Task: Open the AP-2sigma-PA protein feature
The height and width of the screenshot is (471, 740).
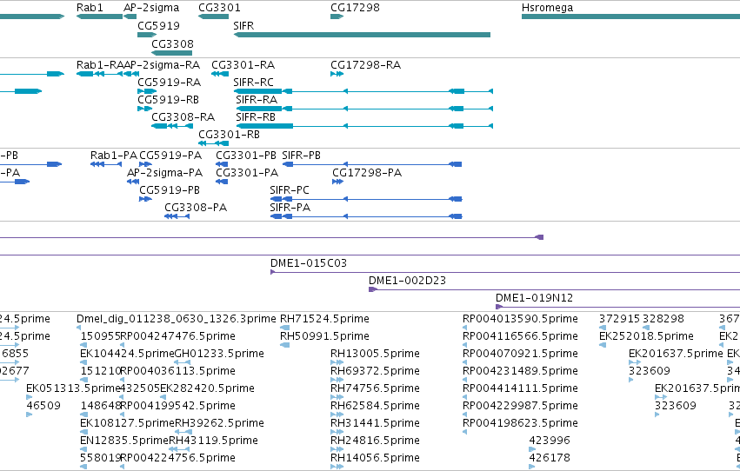Action: point(133,182)
